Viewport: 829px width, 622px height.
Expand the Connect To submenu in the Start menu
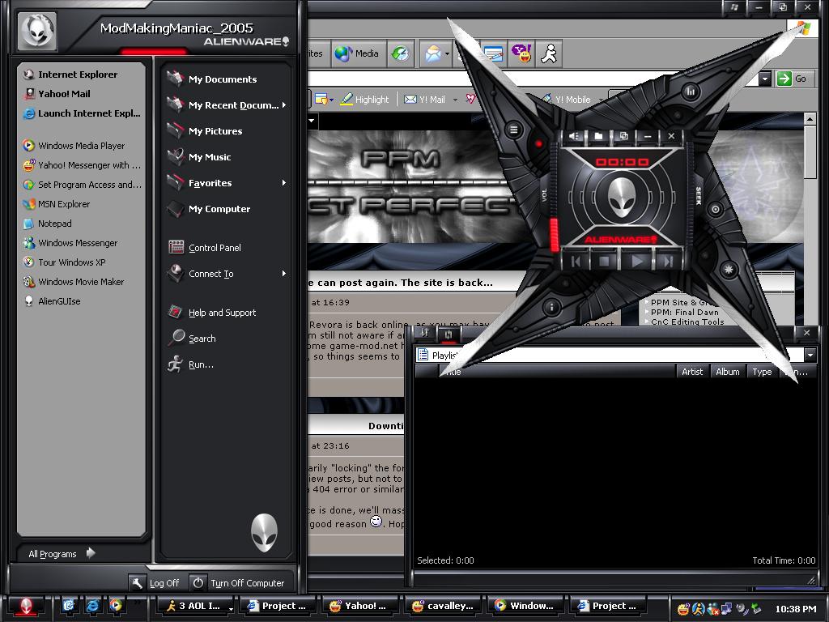click(212, 274)
